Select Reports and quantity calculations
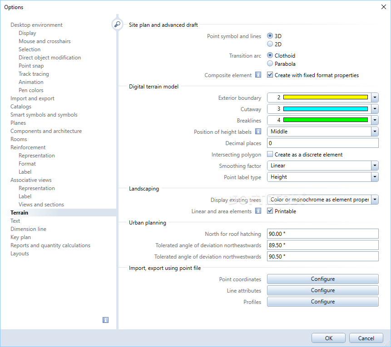Viewport: 391px width, 347px height. pos(50,245)
